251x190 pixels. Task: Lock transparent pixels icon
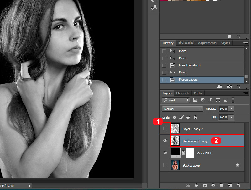174,118
